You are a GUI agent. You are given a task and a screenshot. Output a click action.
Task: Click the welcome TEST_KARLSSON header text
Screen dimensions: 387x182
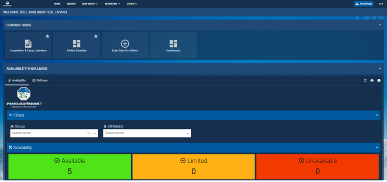tap(35, 12)
